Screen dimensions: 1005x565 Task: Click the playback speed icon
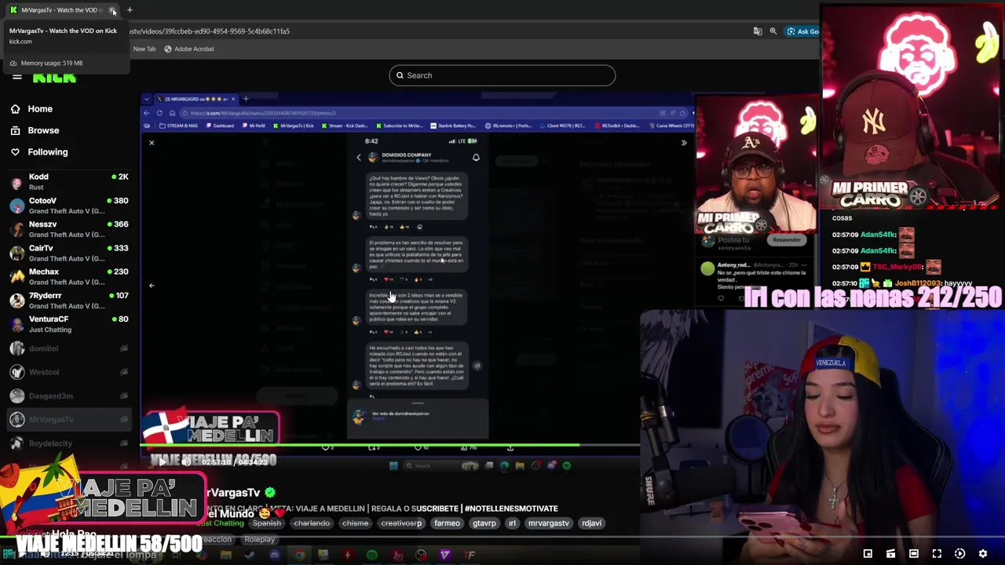[x=959, y=554]
